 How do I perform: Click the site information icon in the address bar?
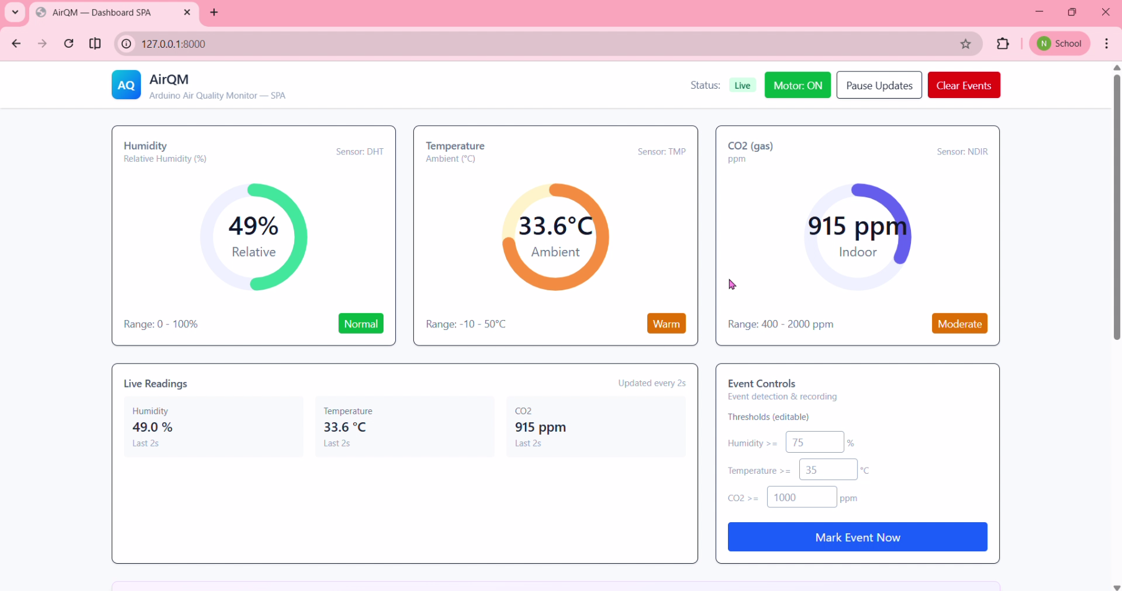pyautogui.click(x=126, y=43)
